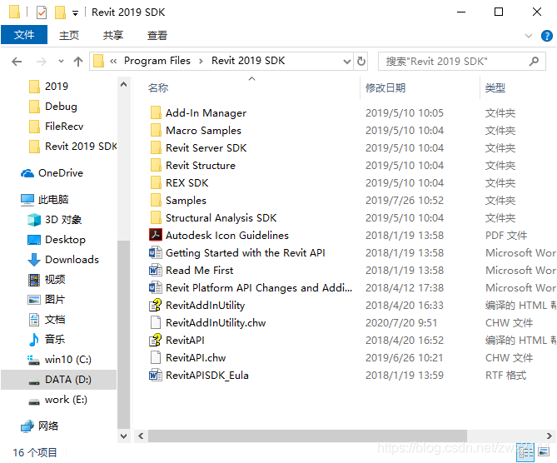Viewport: 557px width, 463px height.
Task: Select the REX SDK folder icon
Action: pyautogui.click(x=156, y=182)
